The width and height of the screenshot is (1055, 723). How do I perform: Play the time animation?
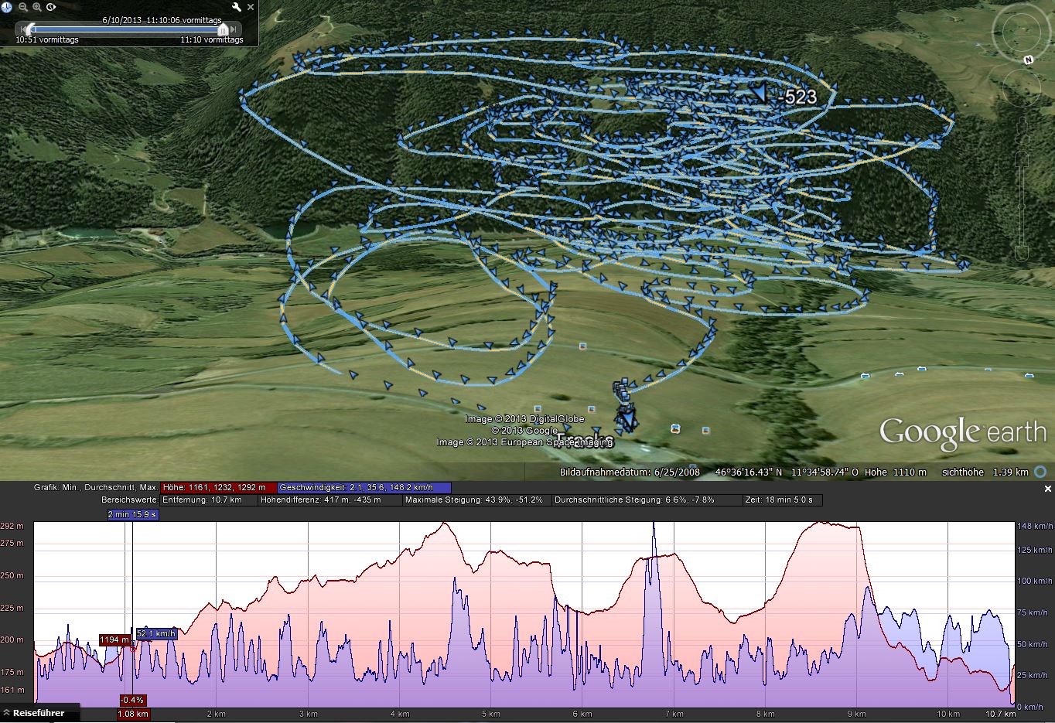pyautogui.click(x=52, y=7)
